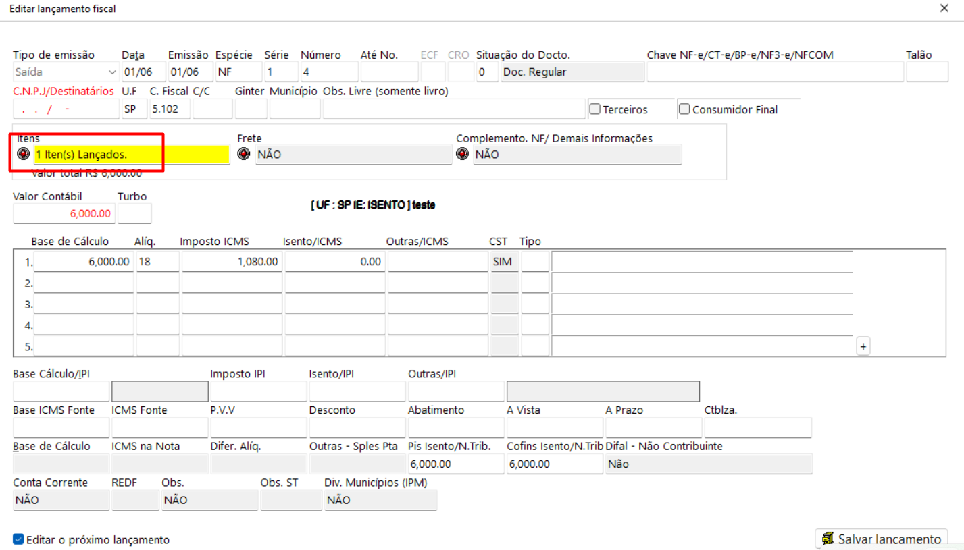Click the Ginter field
Viewport: 964px width, 550px height.
pyautogui.click(x=251, y=109)
